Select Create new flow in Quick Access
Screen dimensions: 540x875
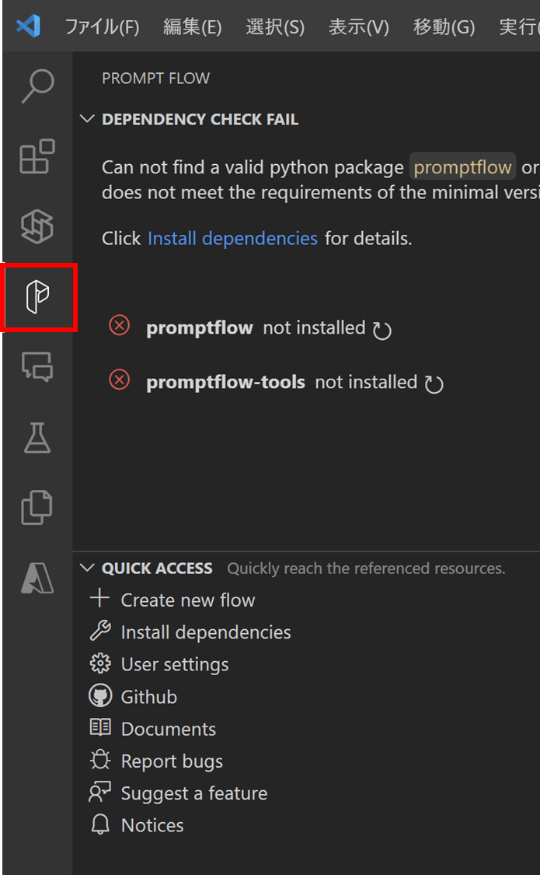pyautogui.click(x=188, y=600)
